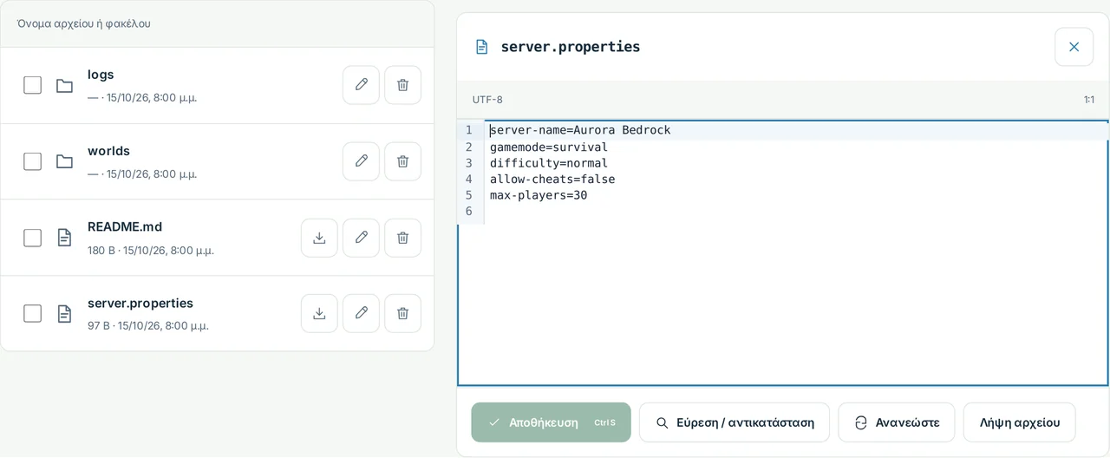Click the server.properties editor title
Screen dimensions: 1110x458
pos(571,47)
